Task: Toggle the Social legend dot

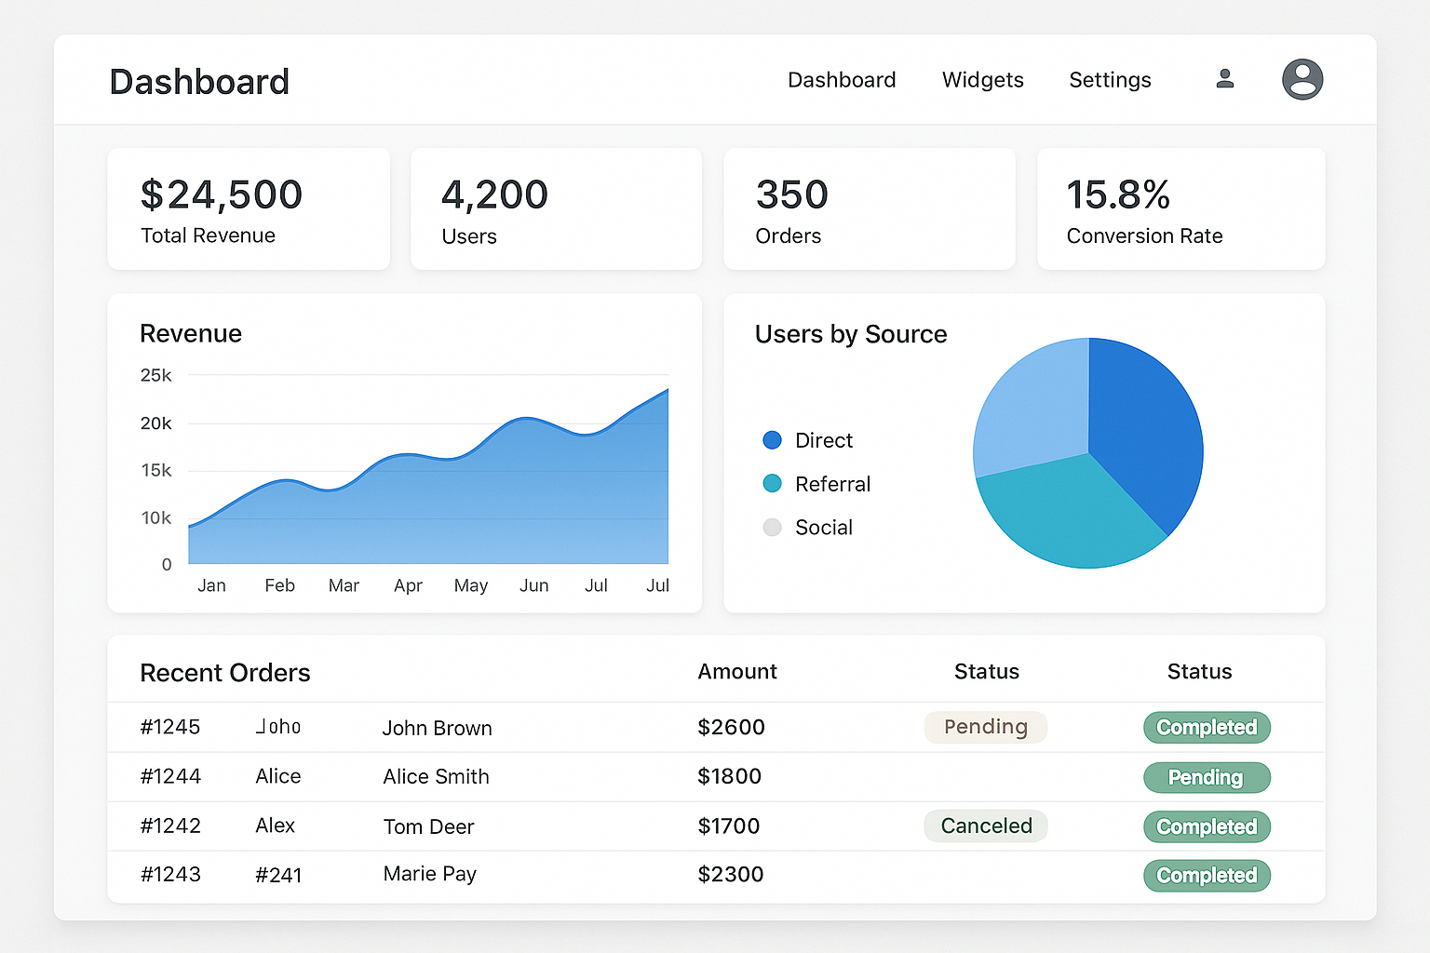Action: pyautogui.click(x=772, y=528)
